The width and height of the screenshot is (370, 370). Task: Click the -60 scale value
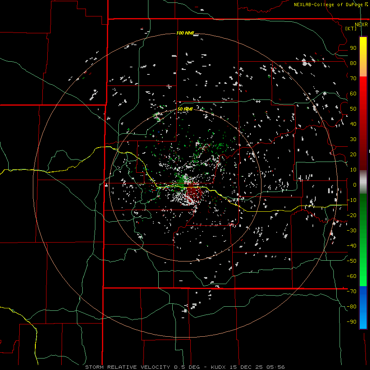point(351,276)
